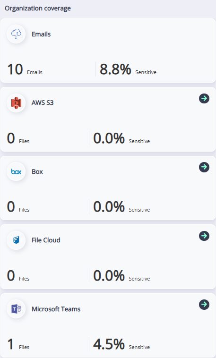The image size is (216, 358).
Task: Select the AWS S3 card title
Action: pyautogui.click(x=43, y=103)
